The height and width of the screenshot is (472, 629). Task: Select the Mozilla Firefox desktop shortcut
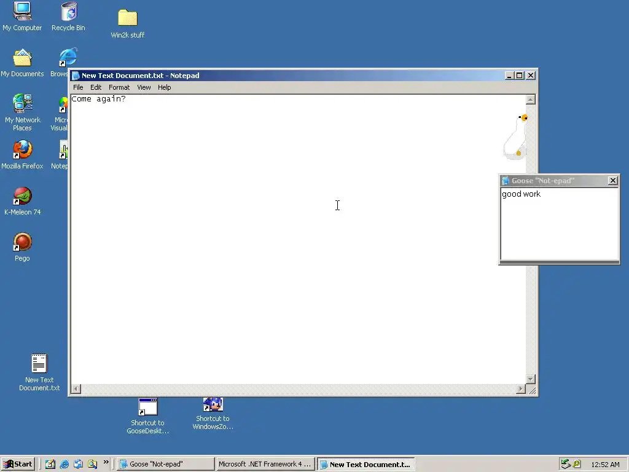pyautogui.click(x=22, y=155)
